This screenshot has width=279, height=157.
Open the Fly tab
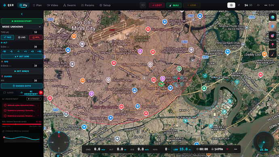pyautogui.click(x=23, y=5)
